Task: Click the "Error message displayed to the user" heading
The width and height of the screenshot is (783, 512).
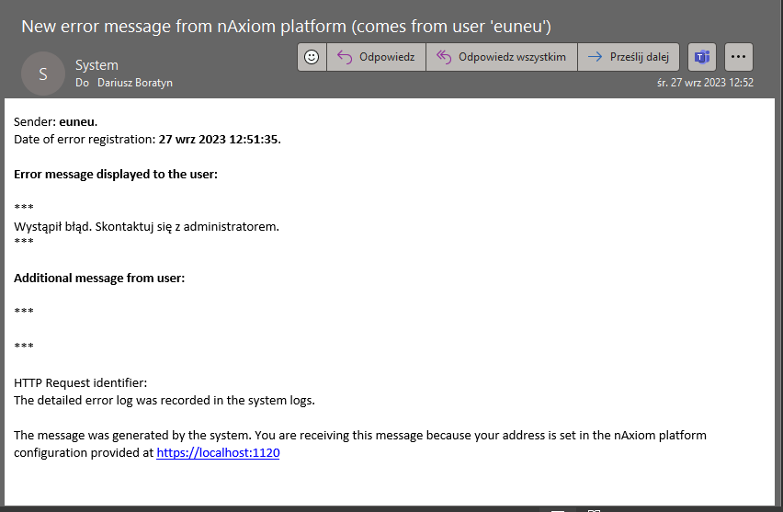Action: click(116, 174)
